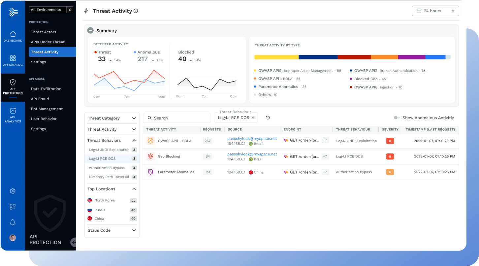Click the reset filter refresh icon

point(268,118)
